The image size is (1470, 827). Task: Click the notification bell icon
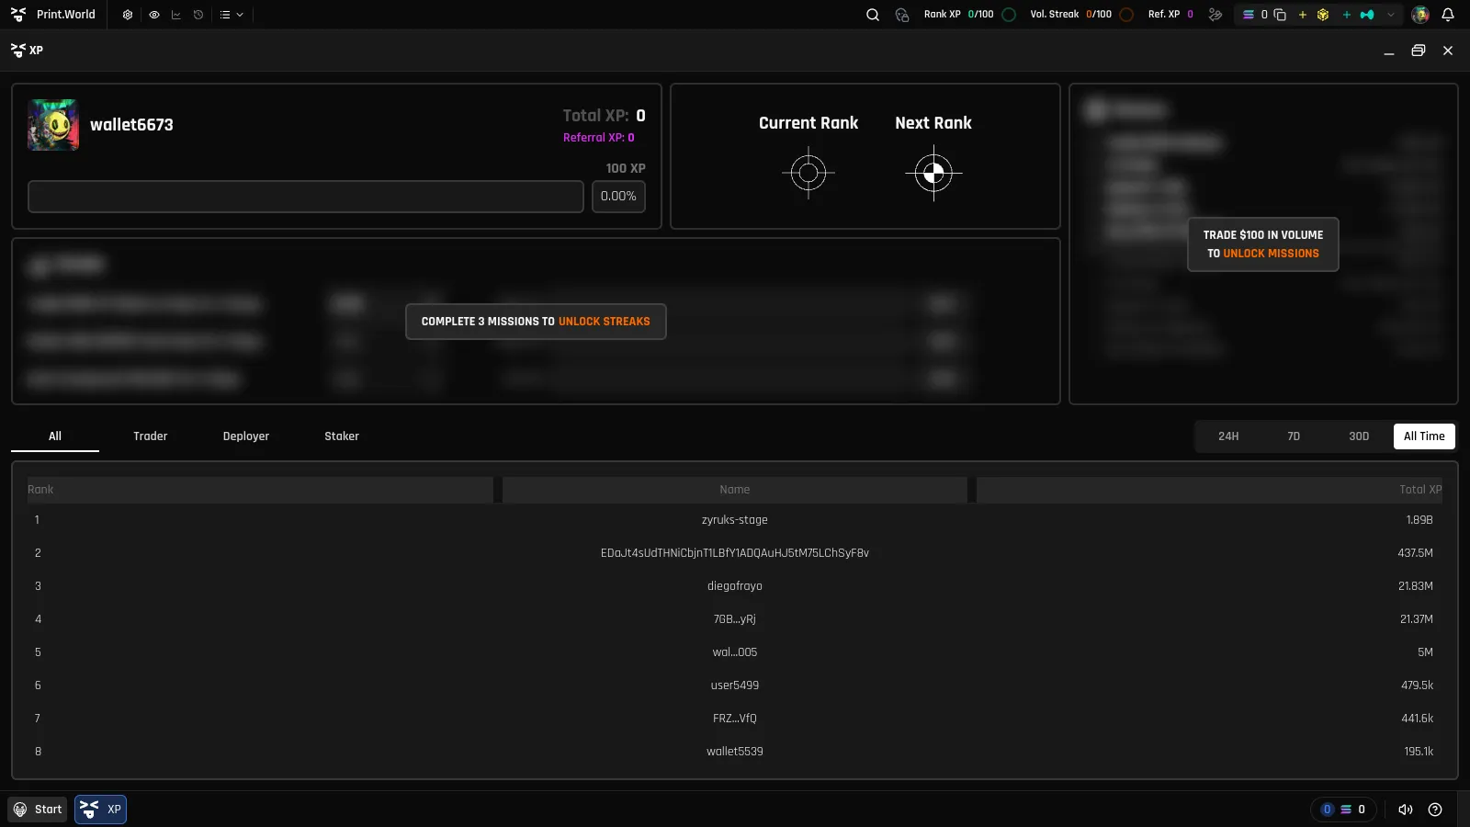point(1448,15)
